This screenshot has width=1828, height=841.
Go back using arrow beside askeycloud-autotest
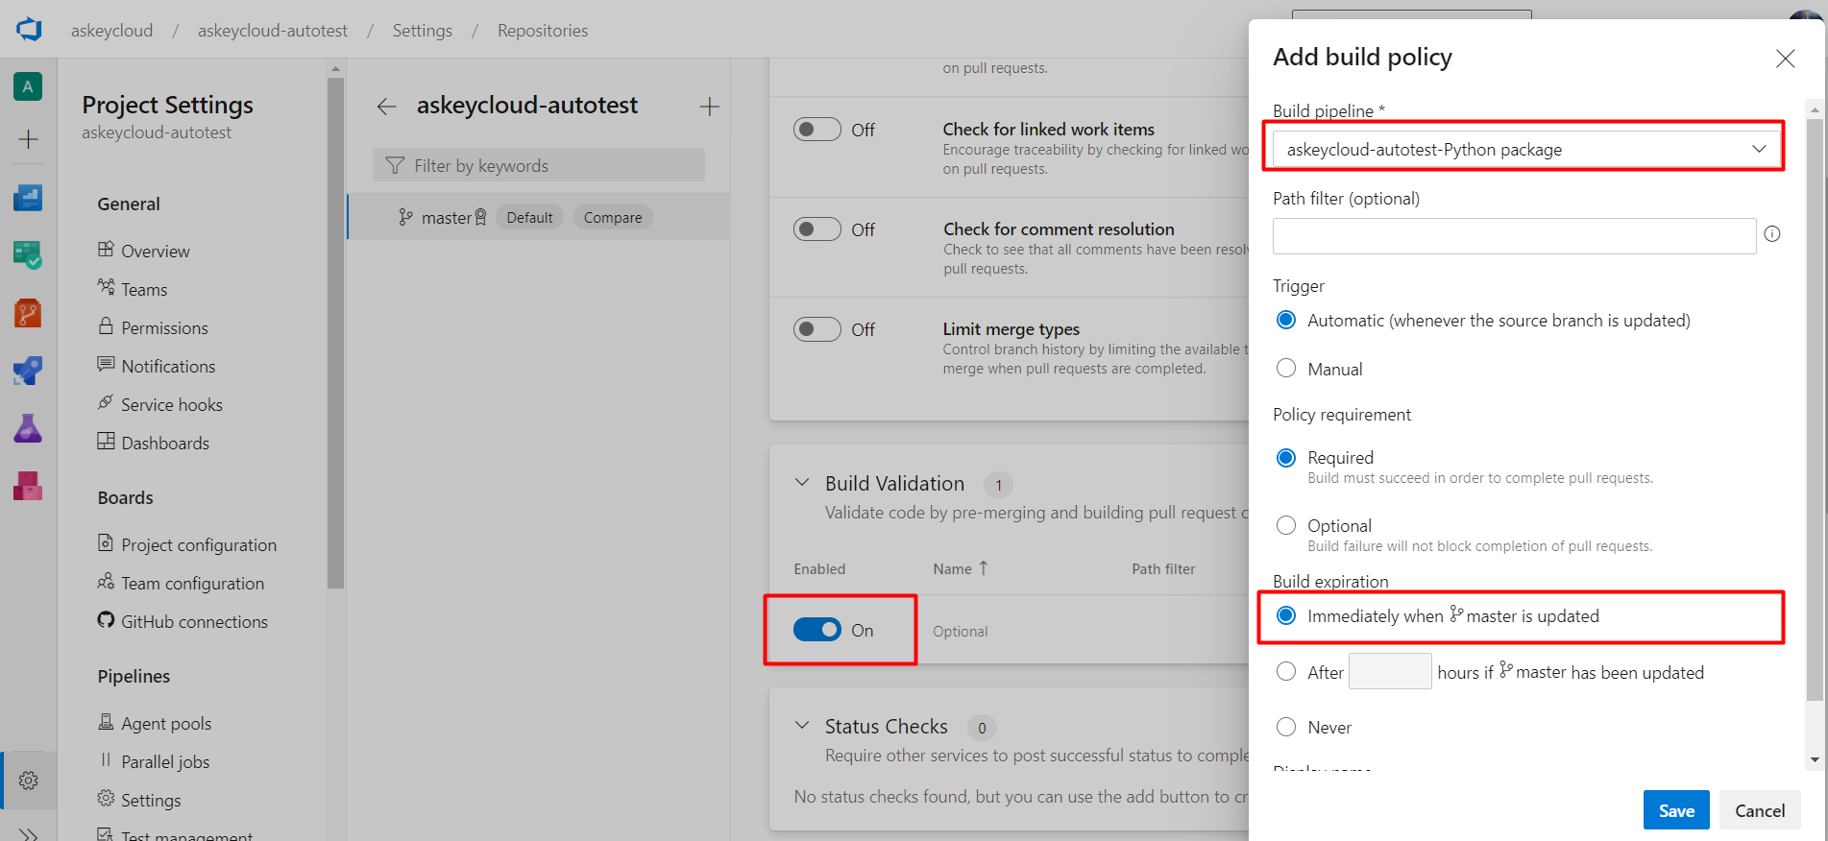[386, 107]
